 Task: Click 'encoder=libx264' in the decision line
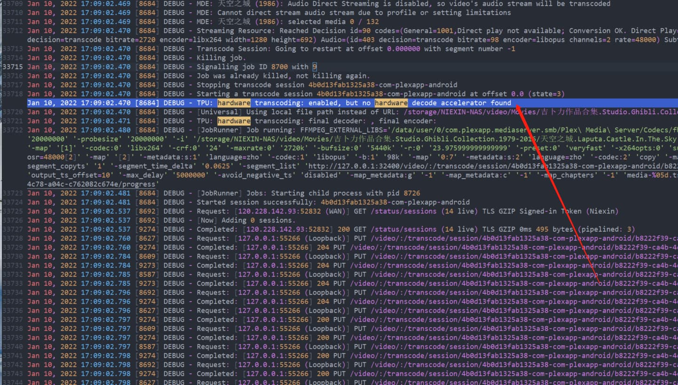tap(190, 39)
